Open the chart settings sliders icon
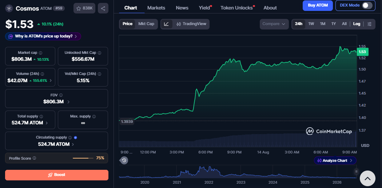Viewport: 382px width, 188px height. (370, 24)
